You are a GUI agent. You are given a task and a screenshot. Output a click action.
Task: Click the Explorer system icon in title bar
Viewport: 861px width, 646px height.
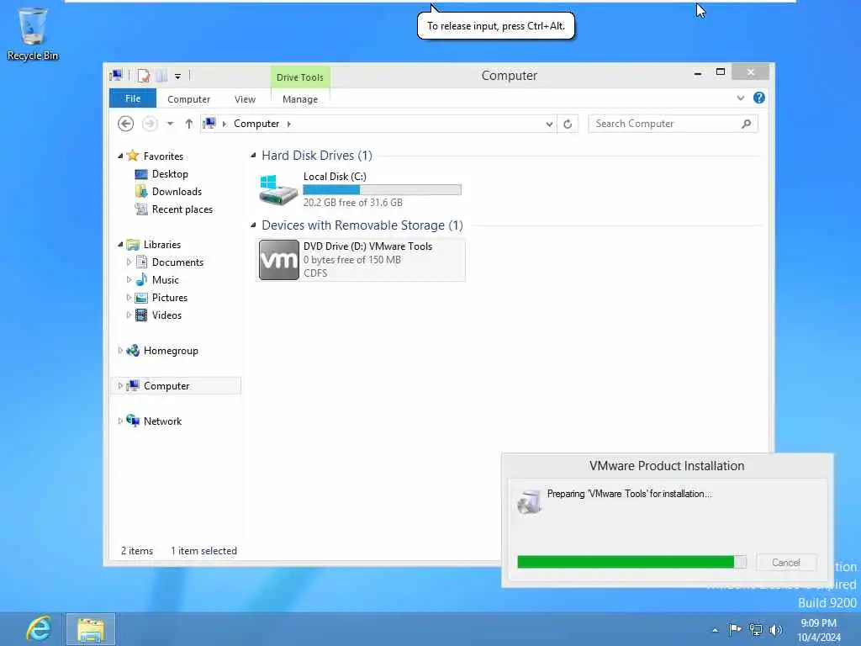[116, 75]
